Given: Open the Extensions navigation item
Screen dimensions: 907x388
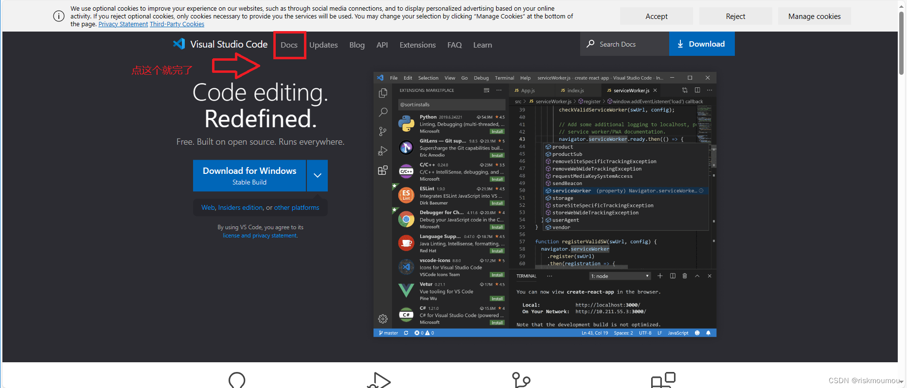Looking at the screenshot, I should tap(418, 45).
